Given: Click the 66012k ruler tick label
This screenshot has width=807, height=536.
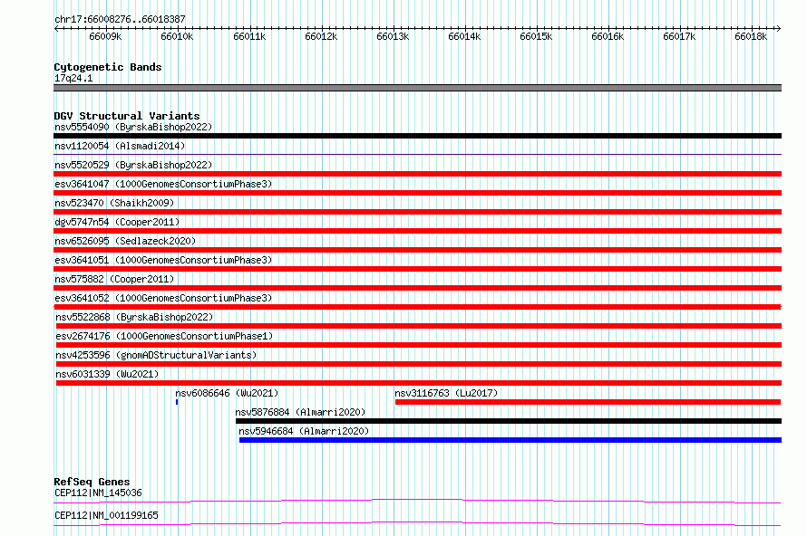Looking at the screenshot, I should coord(321,36).
